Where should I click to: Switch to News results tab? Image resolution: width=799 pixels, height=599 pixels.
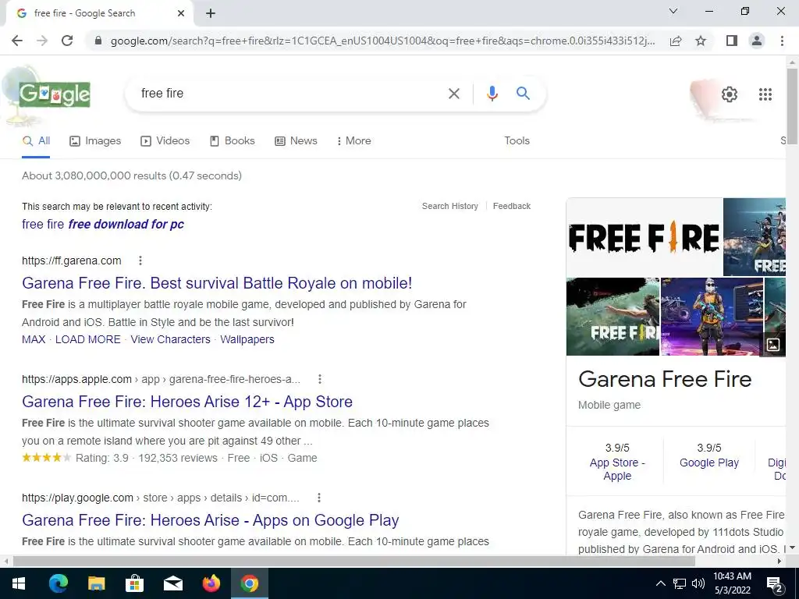[296, 141]
